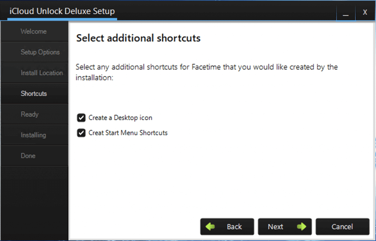Image resolution: width=376 pixels, height=241 pixels.
Task: Click the green right arrow icon
Action: click(301, 226)
